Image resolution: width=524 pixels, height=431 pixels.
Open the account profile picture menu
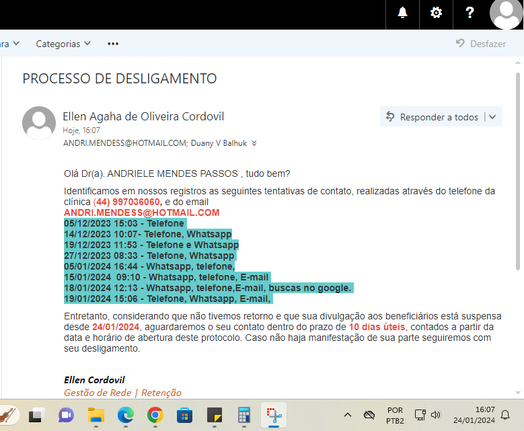coord(506,13)
